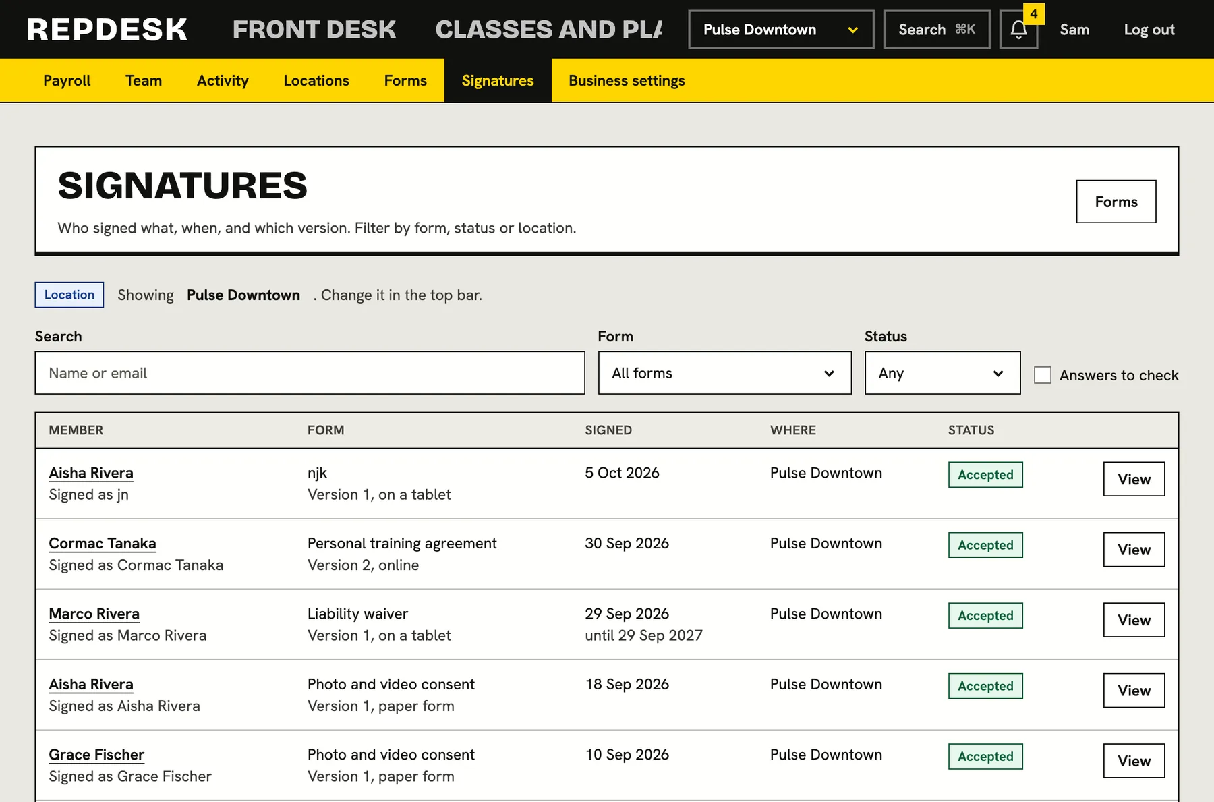This screenshot has height=802, width=1214.
Task: Open Aisha Rivera link in photo consent row
Action: click(x=91, y=684)
